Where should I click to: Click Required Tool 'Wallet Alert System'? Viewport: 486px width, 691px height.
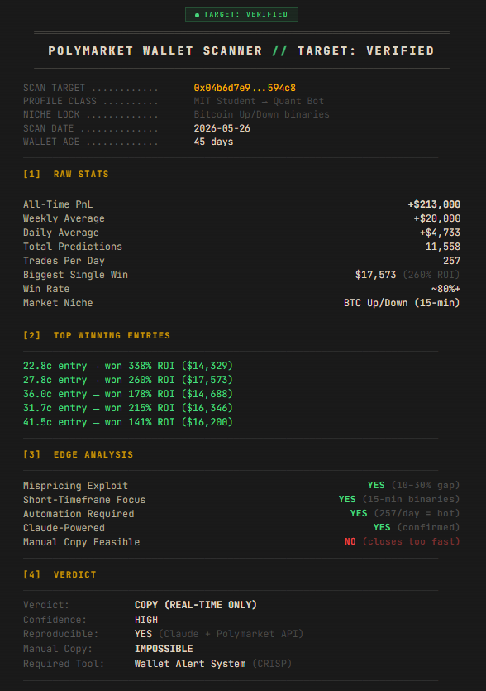coord(190,664)
